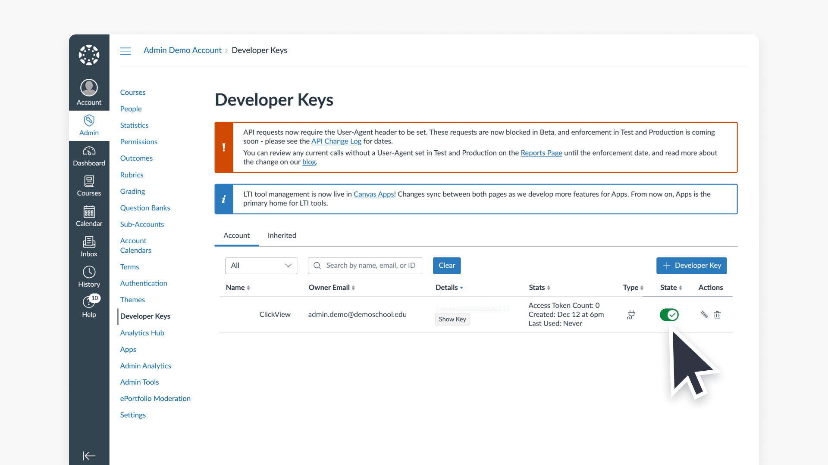Delete the ClickView key via the trash icon
The height and width of the screenshot is (465, 828).
(x=717, y=315)
